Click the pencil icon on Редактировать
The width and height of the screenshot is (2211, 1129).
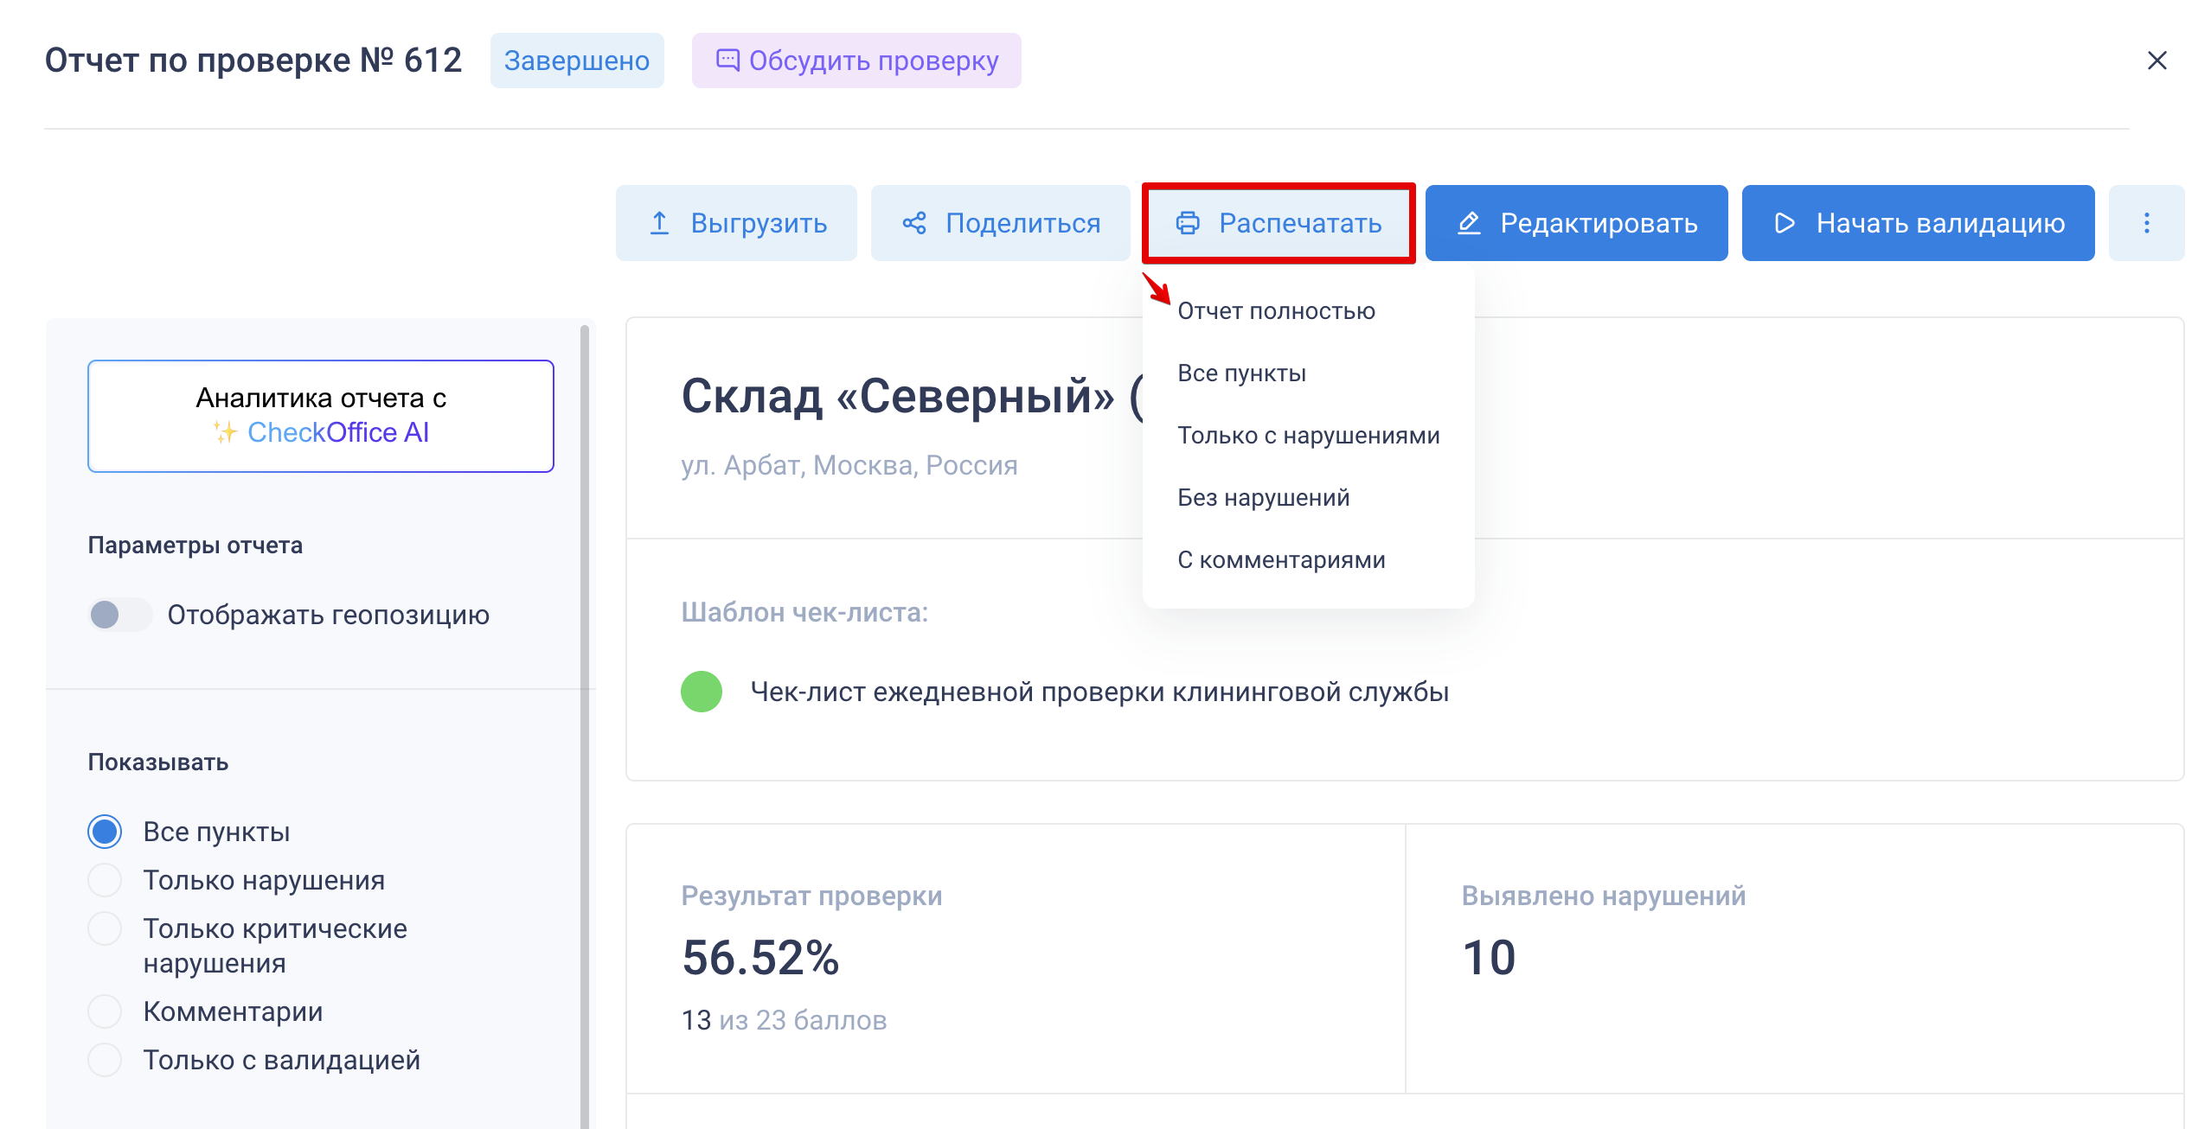click(1469, 223)
